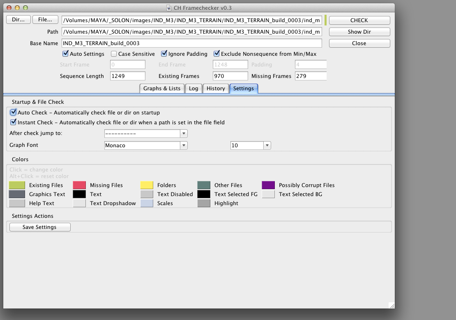
Task: Switch to Graphs & Lists tab
Action: [x=162, y=89]
